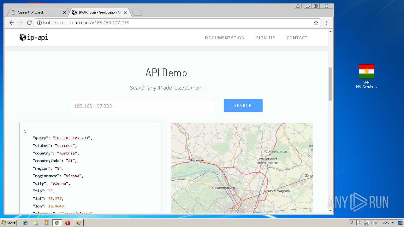
Task: Open Windows Explorer folder in taskbar
Action: 36,223
